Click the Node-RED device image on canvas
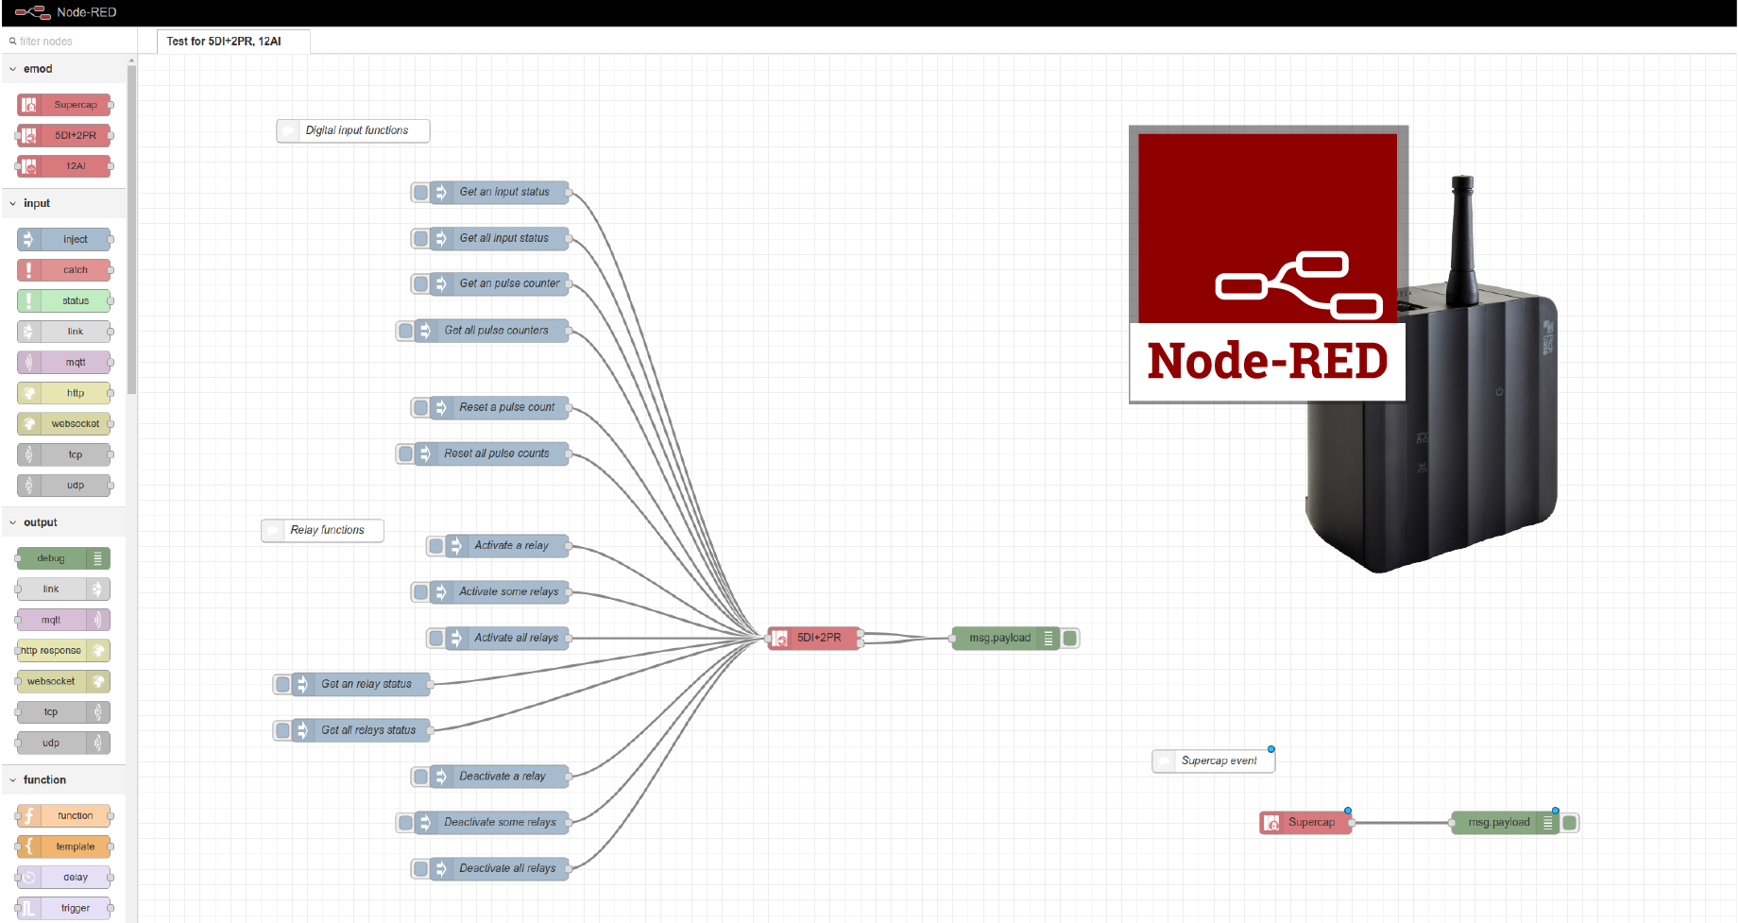Image resolution: width=1739 pixels, height=923 pixels. coord(1343,349)
